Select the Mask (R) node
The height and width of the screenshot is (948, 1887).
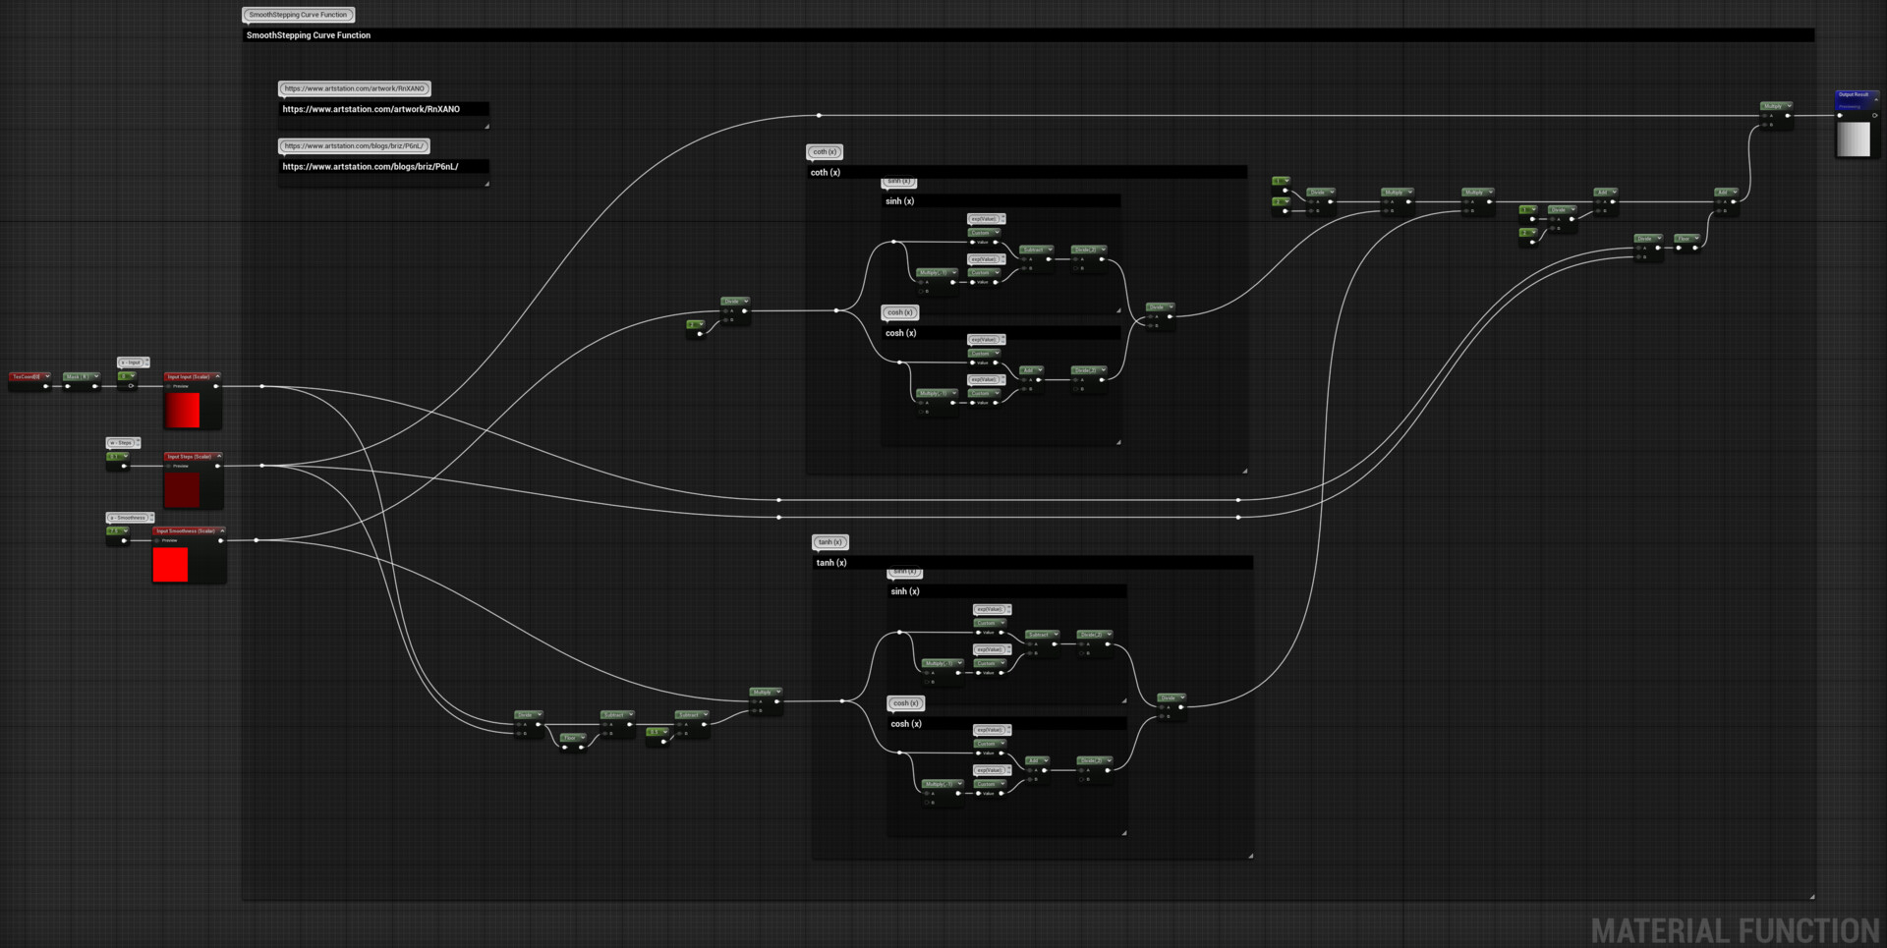[77, 376]
